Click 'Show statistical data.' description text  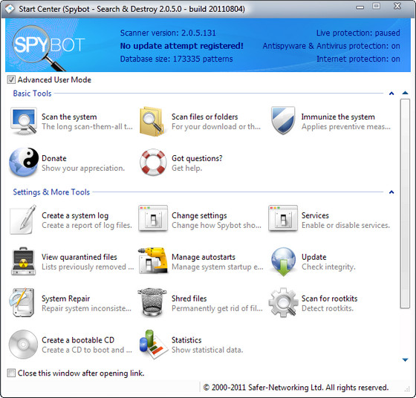tap(207, 350)
